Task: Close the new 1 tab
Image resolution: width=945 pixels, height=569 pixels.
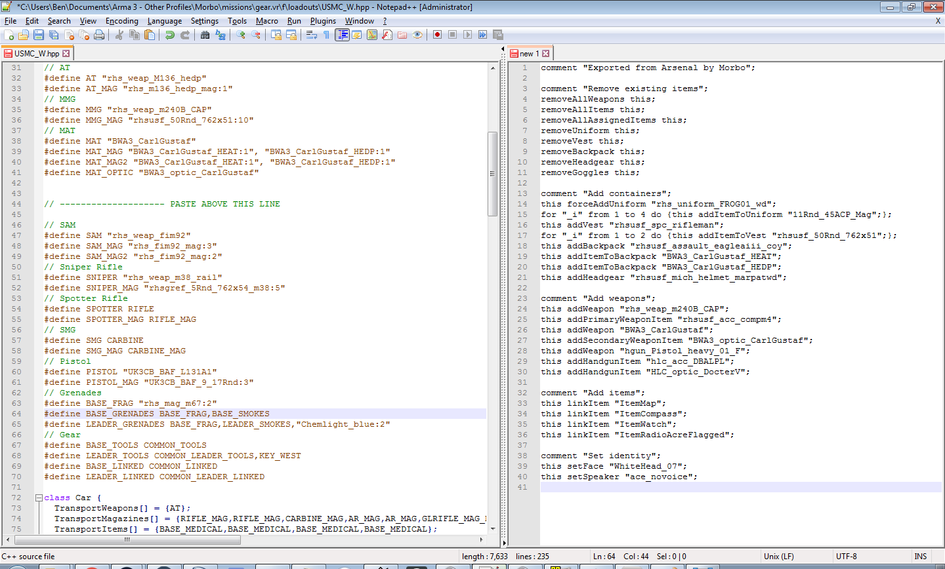Action: tap(545, 53)
